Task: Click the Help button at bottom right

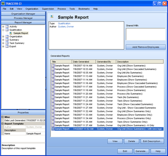Action: (x=158, y=151)
